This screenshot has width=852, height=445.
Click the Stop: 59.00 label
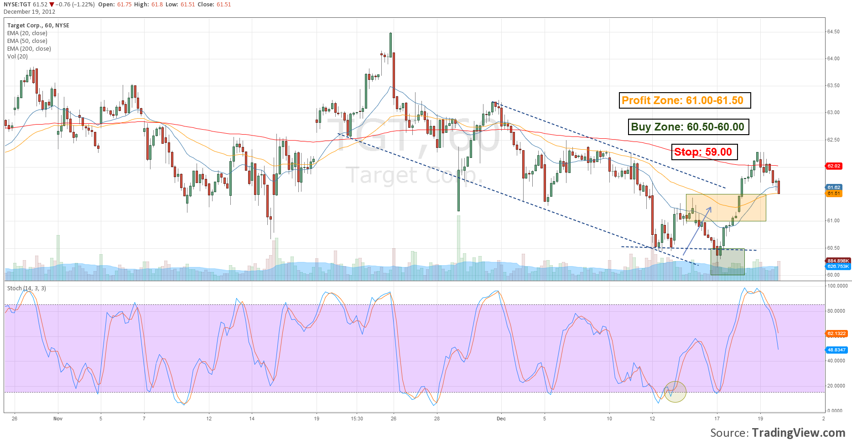tap(704, 152)
